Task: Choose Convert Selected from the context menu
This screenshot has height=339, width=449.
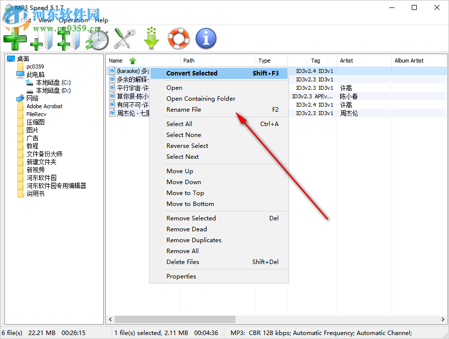Action: [192, 73]
